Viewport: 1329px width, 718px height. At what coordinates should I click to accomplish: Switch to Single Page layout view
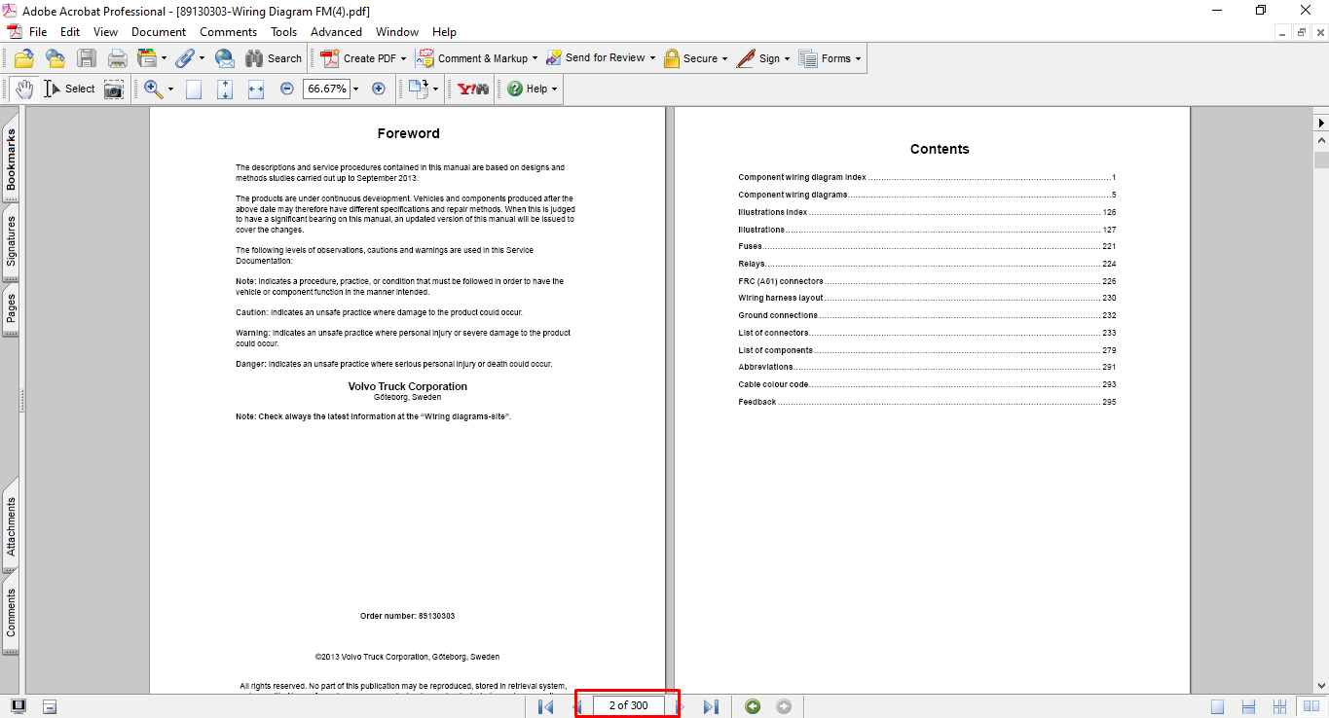pos(1218,707)
